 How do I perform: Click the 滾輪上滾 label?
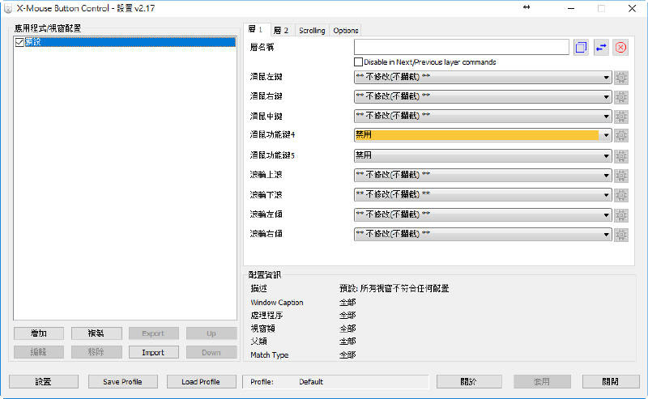[266, 175]
